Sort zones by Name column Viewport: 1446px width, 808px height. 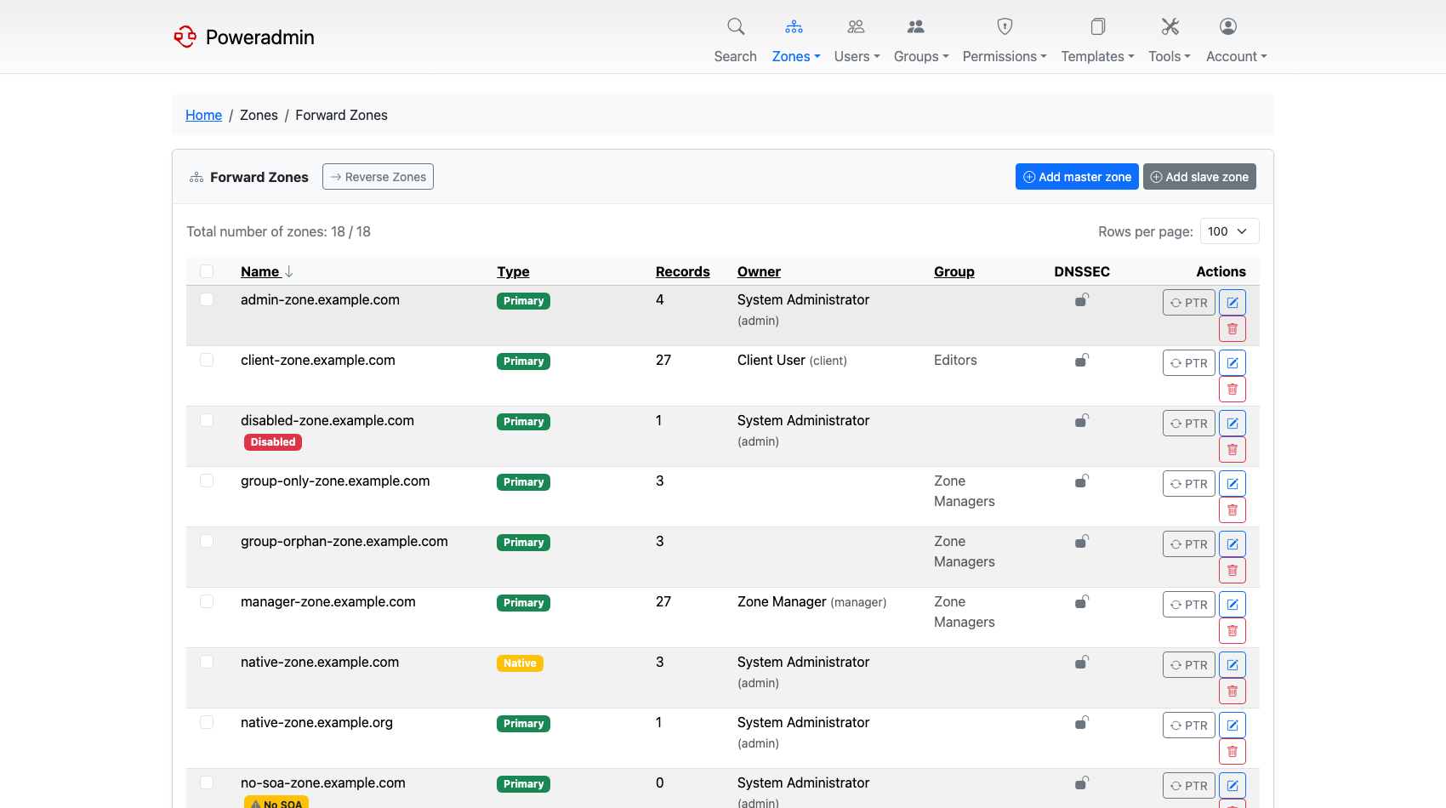(x=266, y=271)
